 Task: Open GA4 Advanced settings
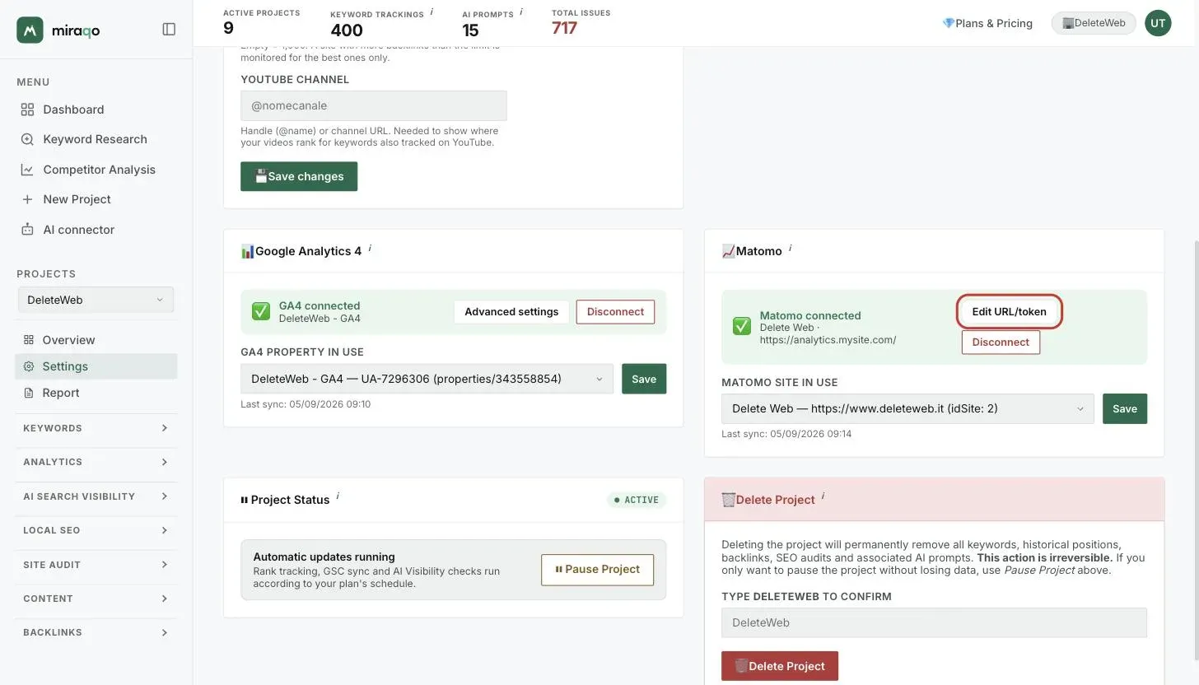pyautogui.click(x=511, y=312)
